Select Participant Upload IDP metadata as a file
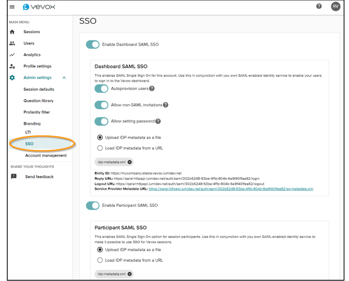 click(100, 250)
